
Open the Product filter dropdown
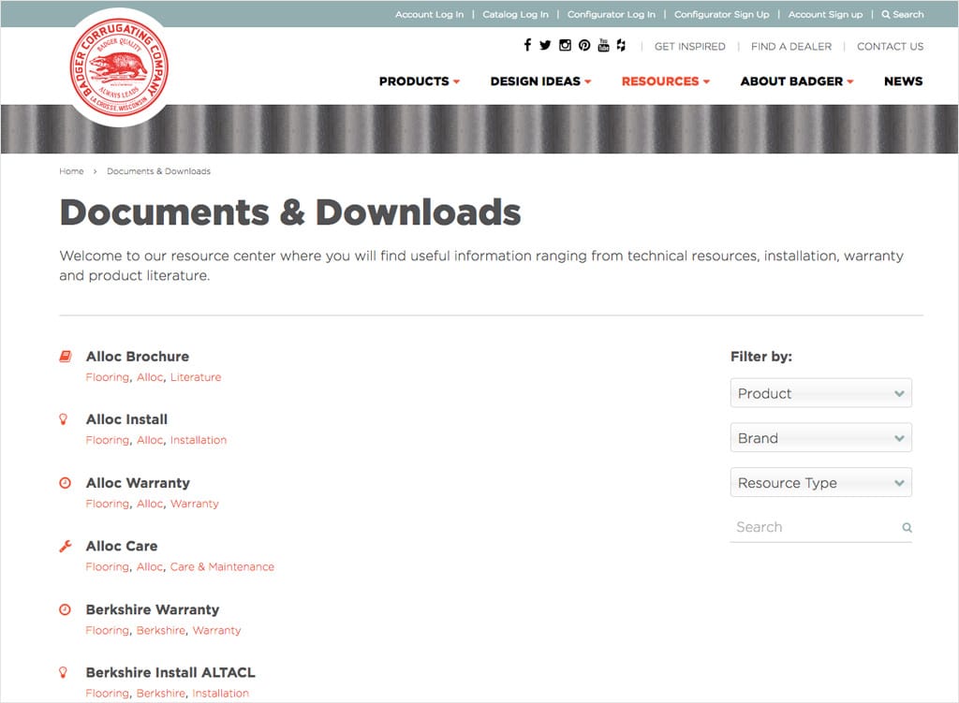[820, 393]
